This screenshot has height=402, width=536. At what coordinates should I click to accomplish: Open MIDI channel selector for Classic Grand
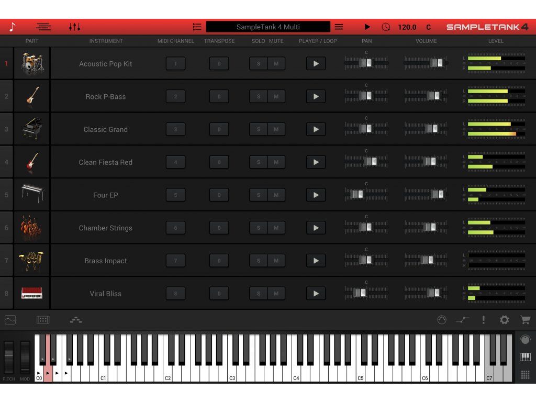176,129
